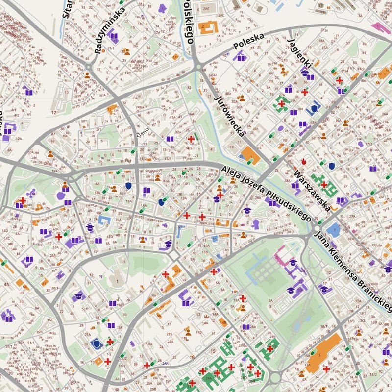Screen dimensions: 392x392
Task: Select blue building 7 near Branickiego
Action: pos(334,230)
